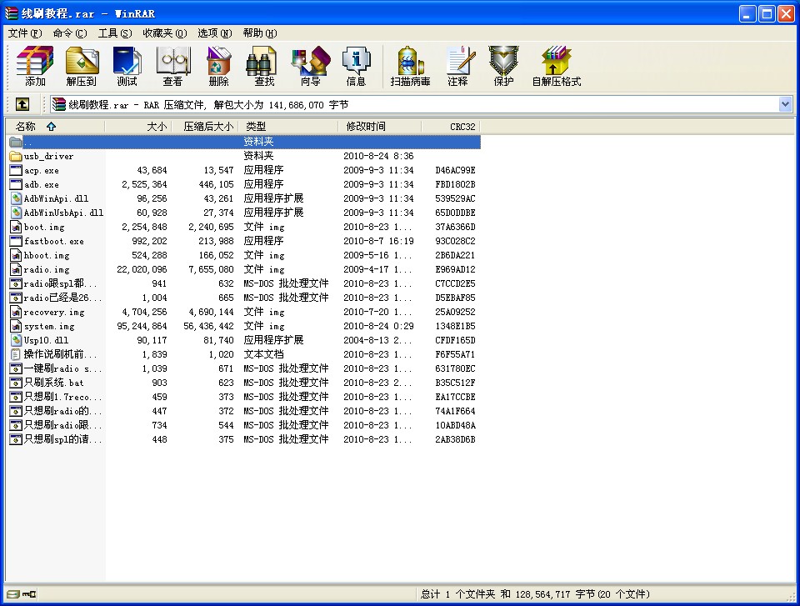Open the 工具(S) menu
This screenshot has height=606, width=800.
pyautogui.click(x=115, y=33)
